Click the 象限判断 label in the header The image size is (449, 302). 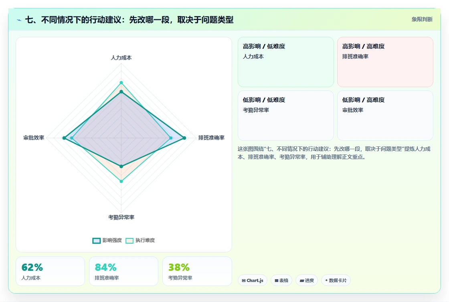[x=422, y=20]
